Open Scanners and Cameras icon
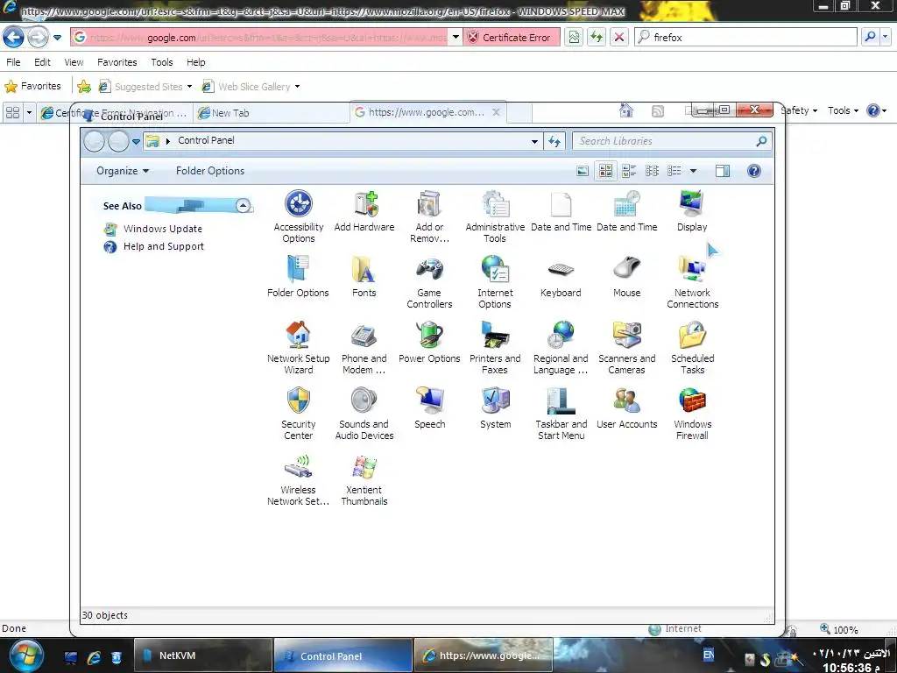This screenshot has height=673, width=897. [x=626, y=348]
